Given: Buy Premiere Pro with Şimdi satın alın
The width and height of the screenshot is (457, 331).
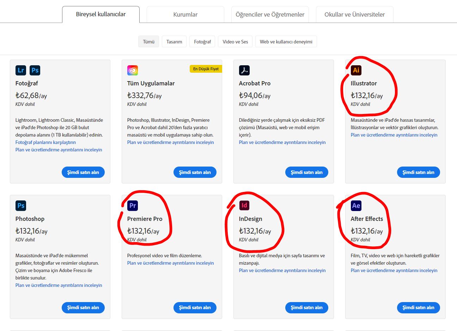Looking at the screenshot, I should point(195,307).
